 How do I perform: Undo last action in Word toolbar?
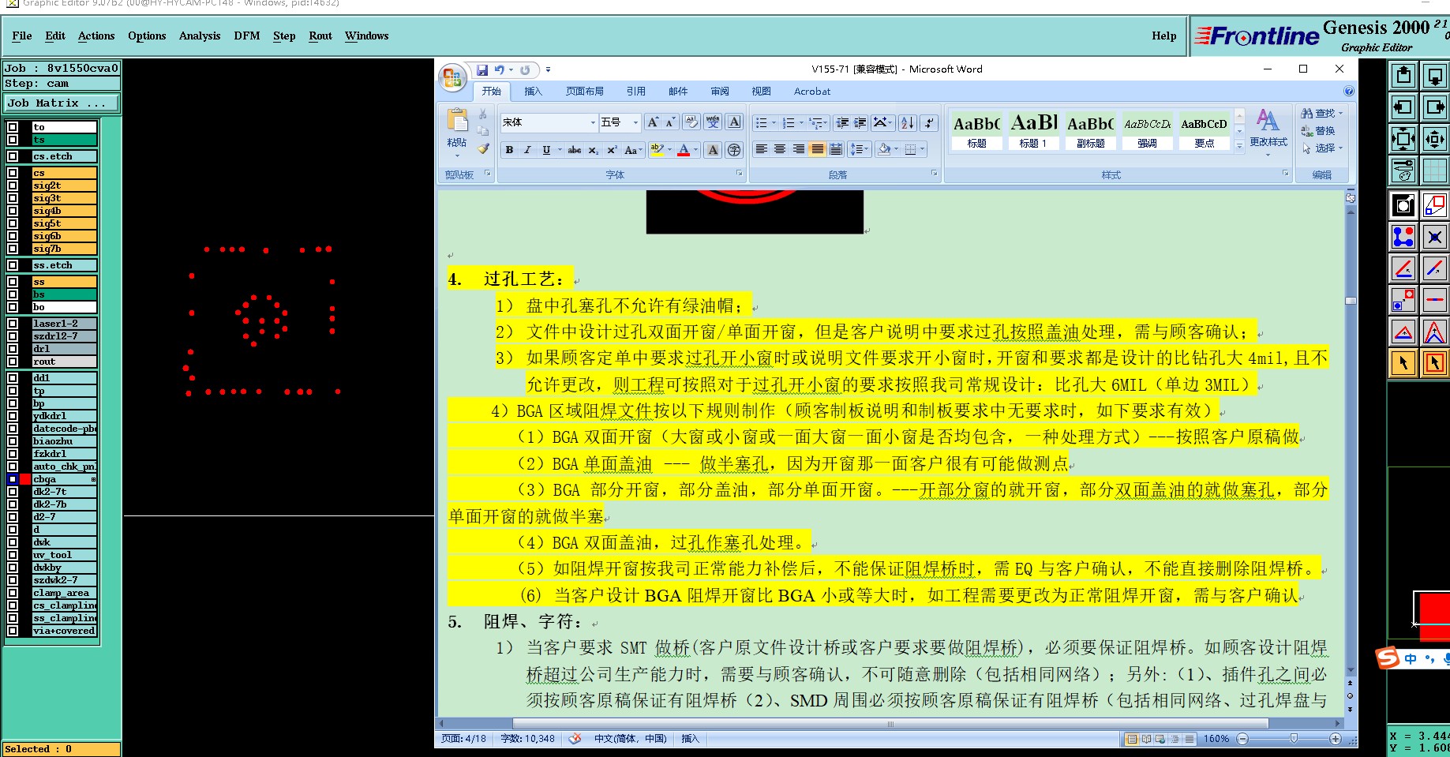coord(499,69)
